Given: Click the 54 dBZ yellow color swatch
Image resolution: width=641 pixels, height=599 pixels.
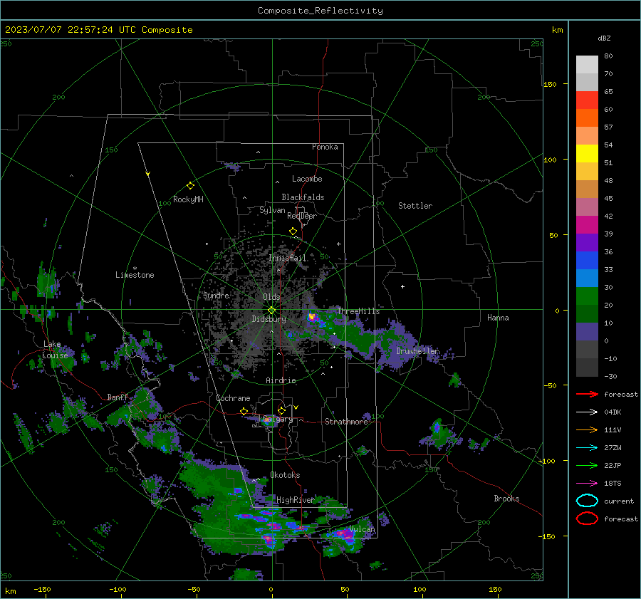Looking at the screenshot, I should point(587,154).
